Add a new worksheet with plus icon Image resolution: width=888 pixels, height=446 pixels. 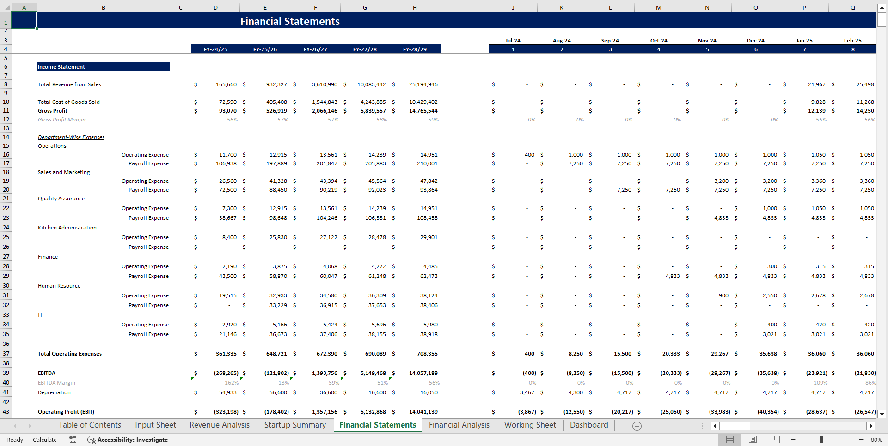point(637,426)
